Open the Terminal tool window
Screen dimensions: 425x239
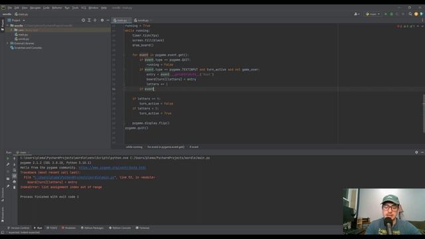coord(143,228)
